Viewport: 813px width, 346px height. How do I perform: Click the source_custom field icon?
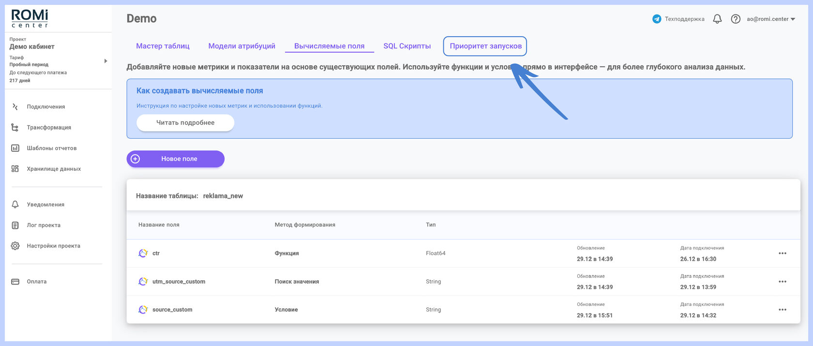[x=143, y=310]
